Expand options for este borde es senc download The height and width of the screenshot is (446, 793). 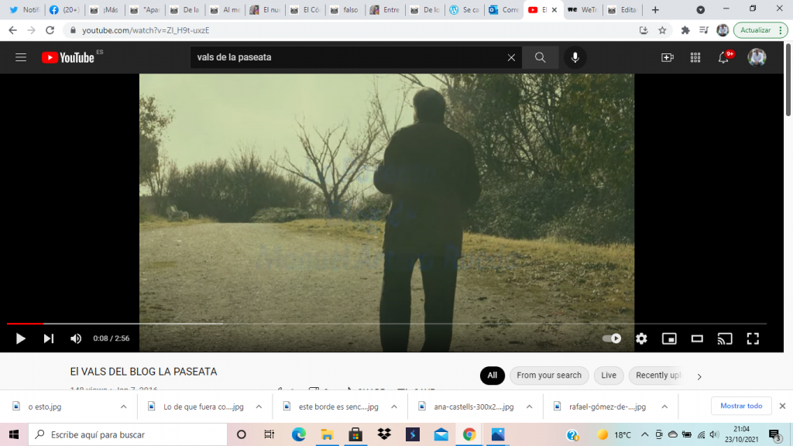[394, 407]
